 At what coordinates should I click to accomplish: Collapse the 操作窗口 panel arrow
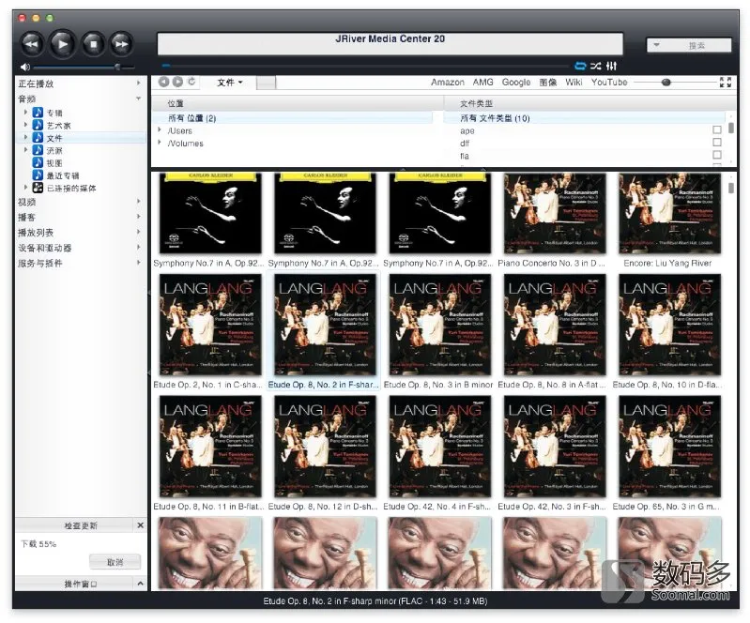point(140,584)
